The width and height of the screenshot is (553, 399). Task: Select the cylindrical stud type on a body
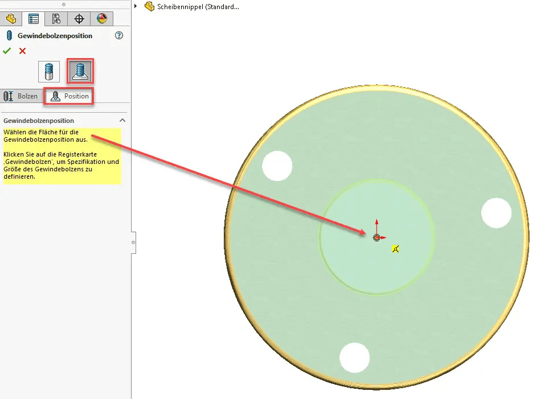(x=49, y=72)
